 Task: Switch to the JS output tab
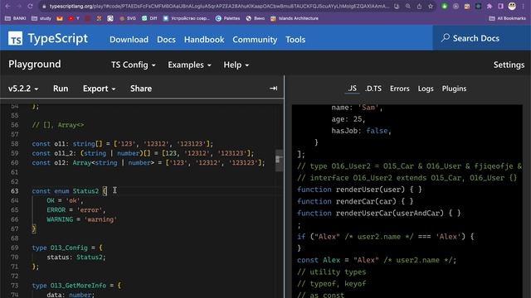pyautogui.click(x=352, y=89)
